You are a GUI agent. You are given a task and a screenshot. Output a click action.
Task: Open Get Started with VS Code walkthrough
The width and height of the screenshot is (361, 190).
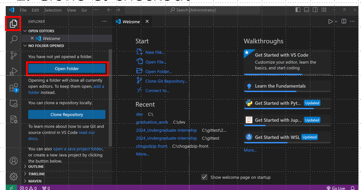click(287, 61)
